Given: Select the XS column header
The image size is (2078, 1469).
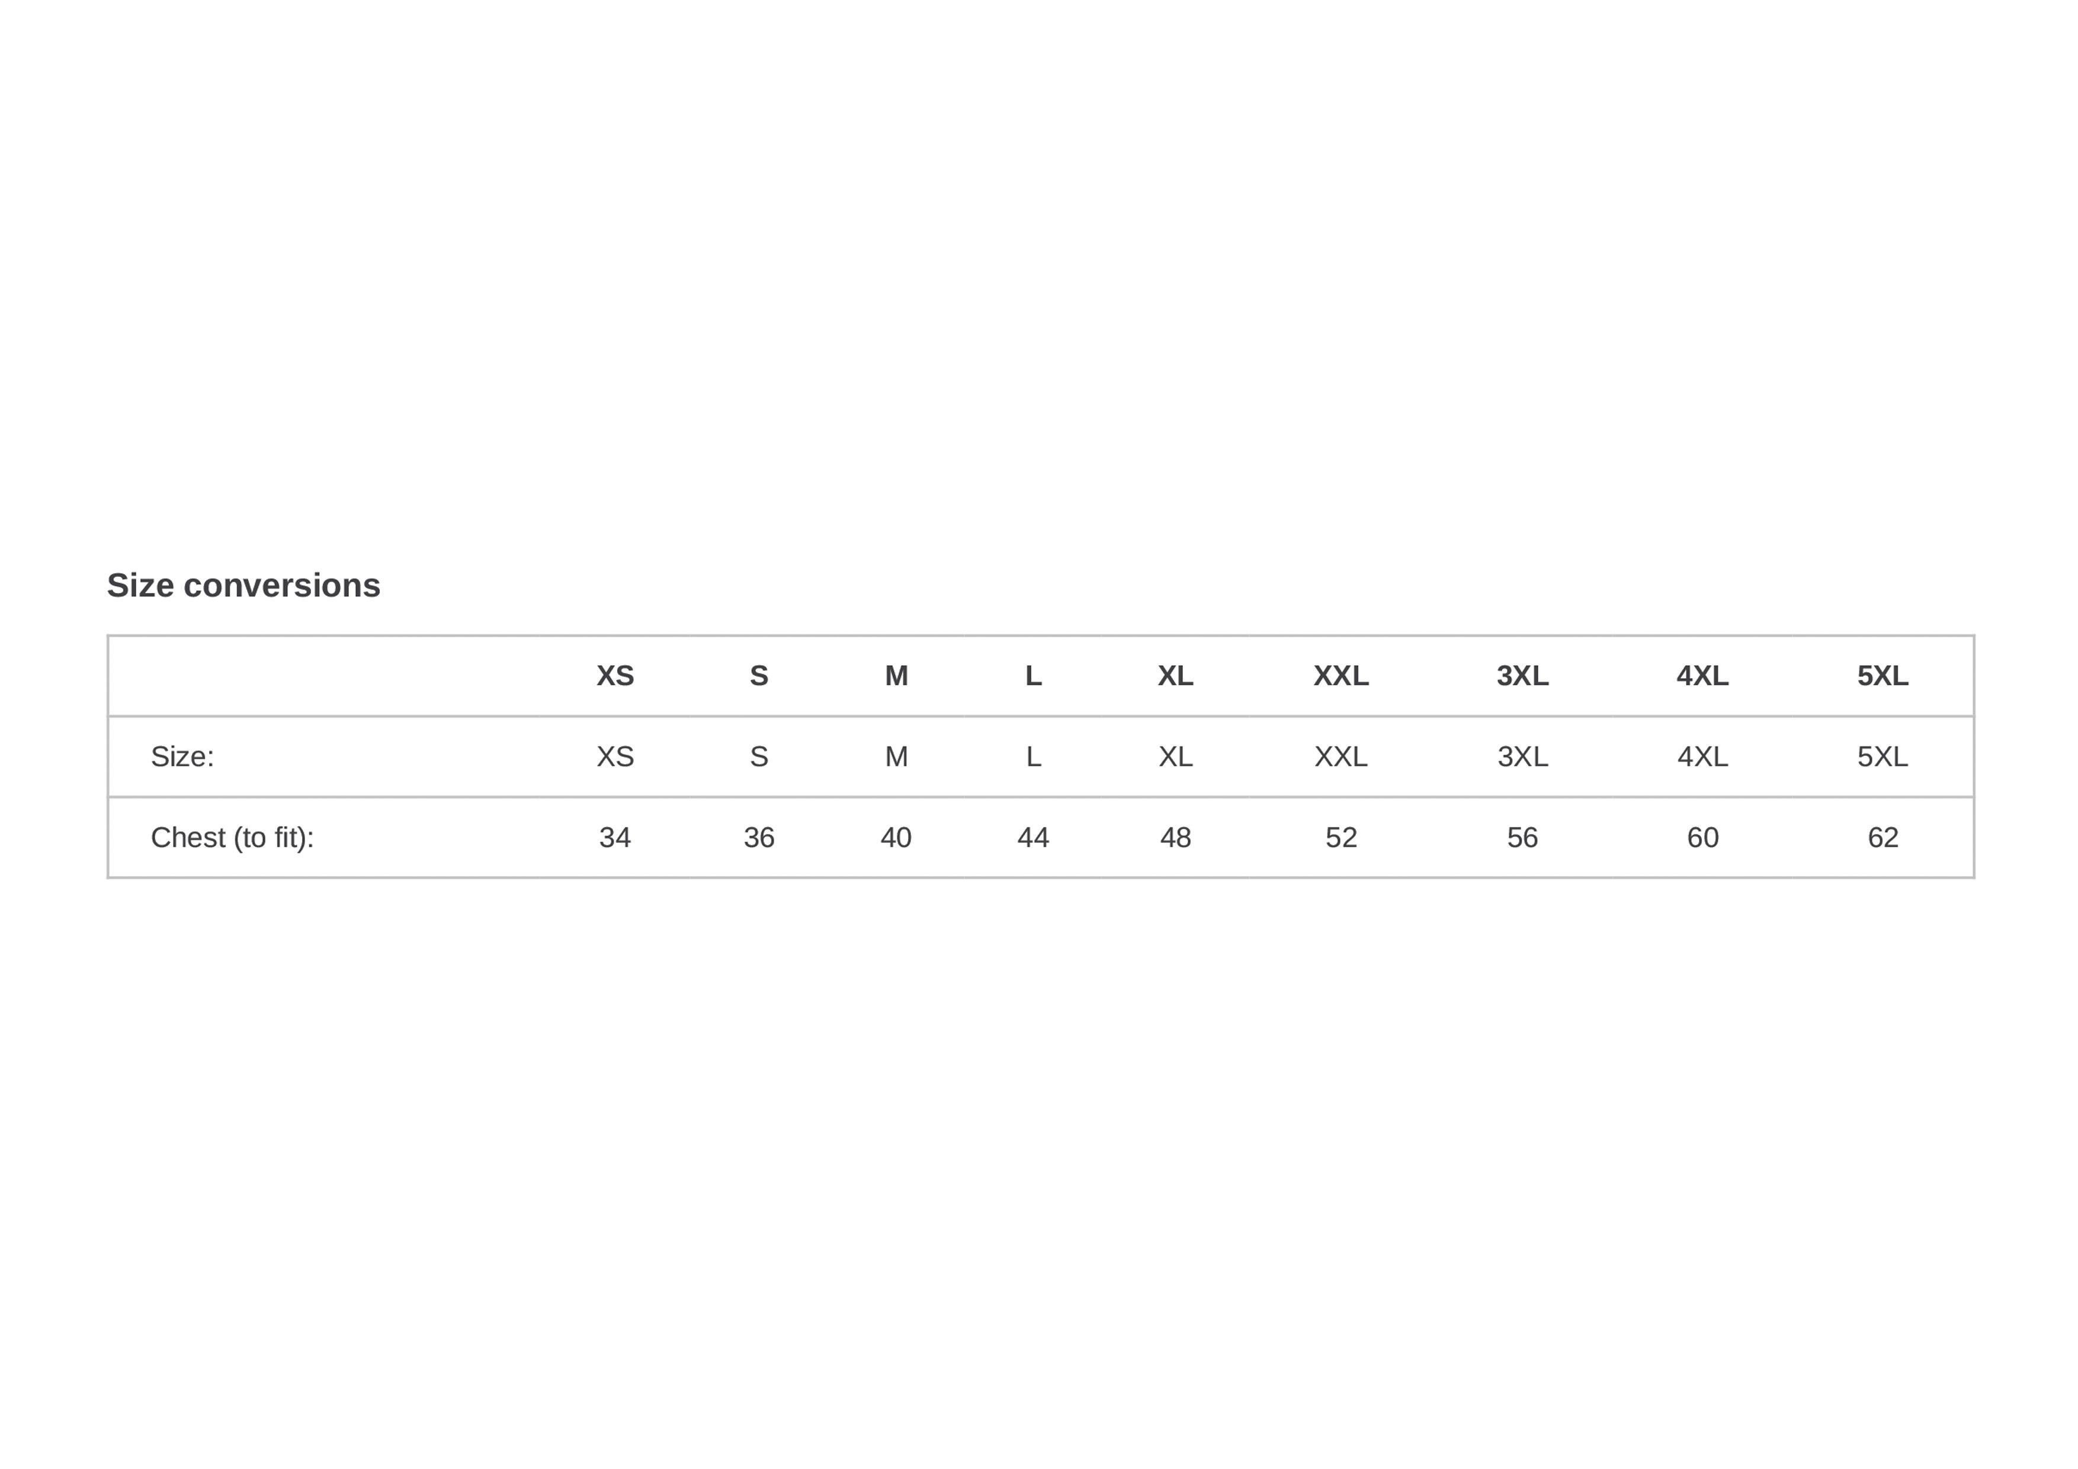Looking at the screenshot, I should 614,675.
